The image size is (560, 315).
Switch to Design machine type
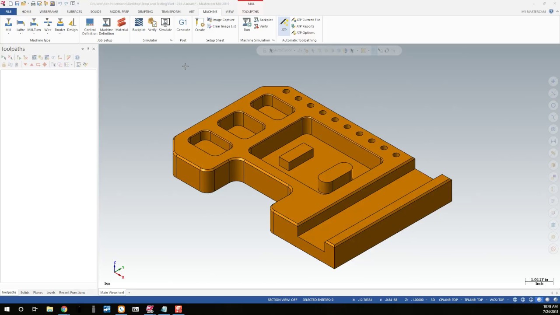(72, 25)
